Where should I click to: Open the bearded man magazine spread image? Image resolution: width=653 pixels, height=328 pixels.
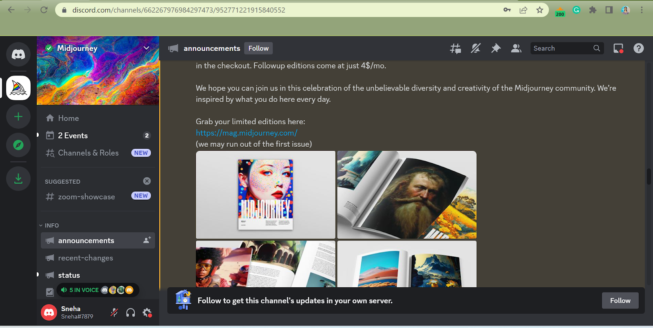[407, 195]
